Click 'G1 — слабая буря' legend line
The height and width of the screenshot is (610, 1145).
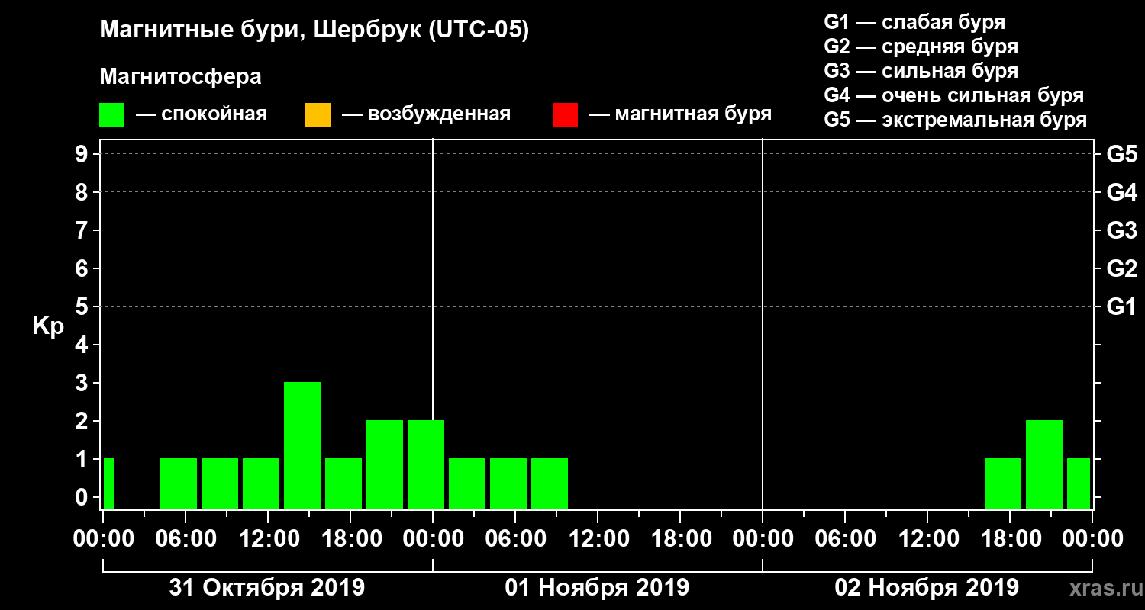(x=914, y=21)
